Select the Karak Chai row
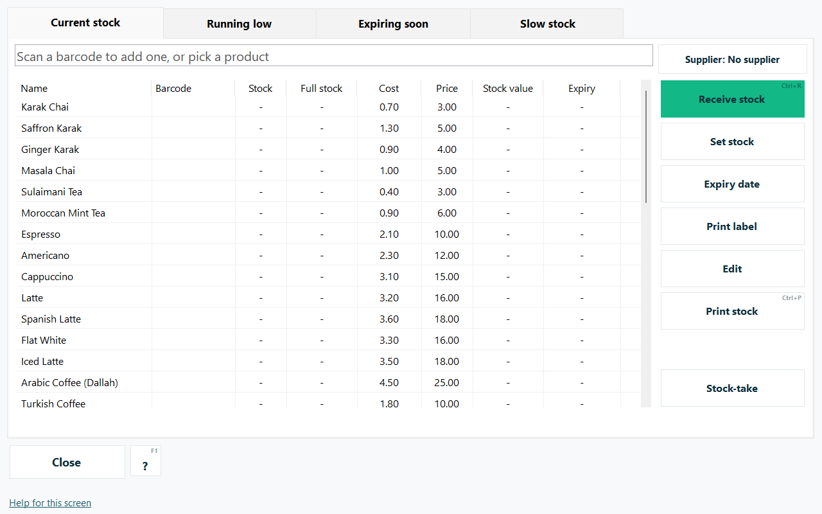The height and width of the screenshot is (514, 822). tap(328, 107)
